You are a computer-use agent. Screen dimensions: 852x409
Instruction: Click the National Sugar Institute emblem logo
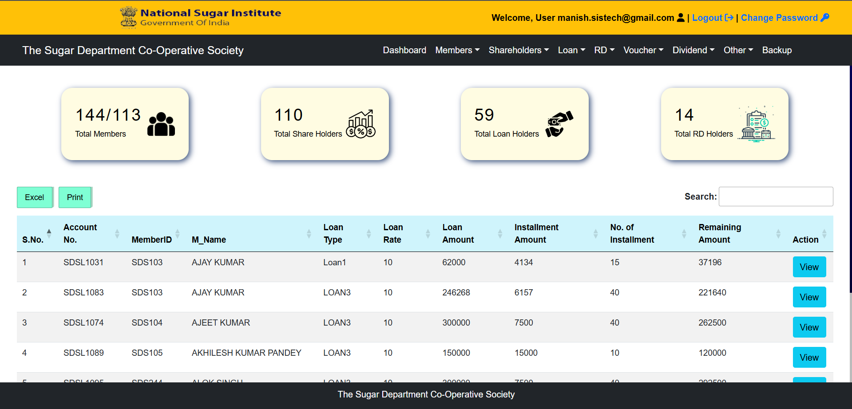pos(128,17)
